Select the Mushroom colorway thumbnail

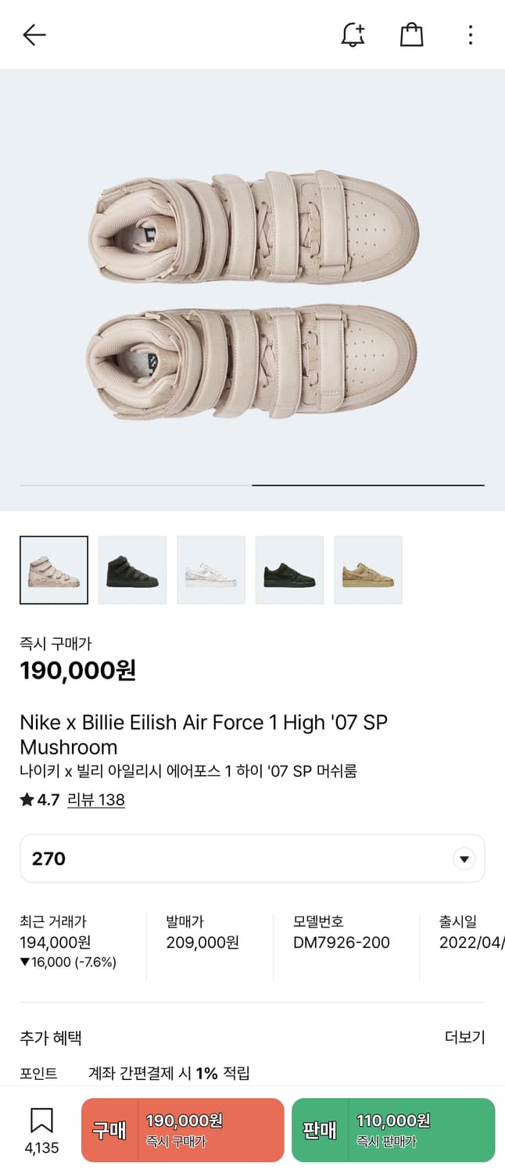54,569
